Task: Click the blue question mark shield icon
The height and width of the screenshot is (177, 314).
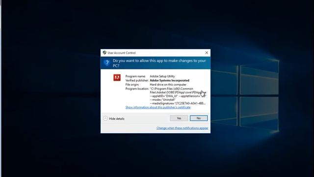Action: [x=107, y=63]
